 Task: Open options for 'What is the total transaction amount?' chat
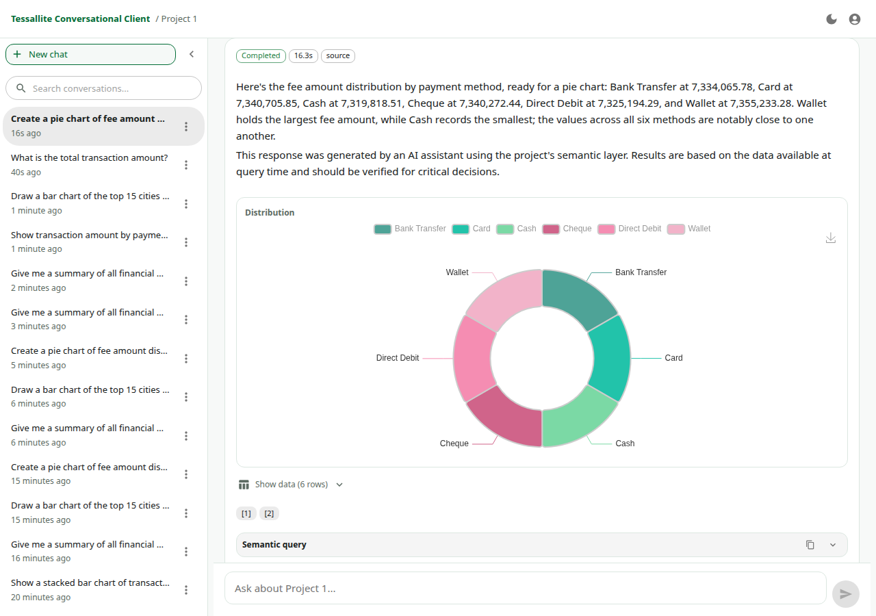(x=186, y=165)
